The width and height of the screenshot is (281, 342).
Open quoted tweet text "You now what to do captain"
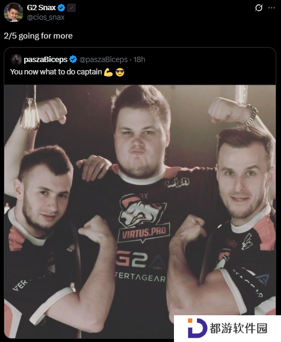(x=56, y=72)
